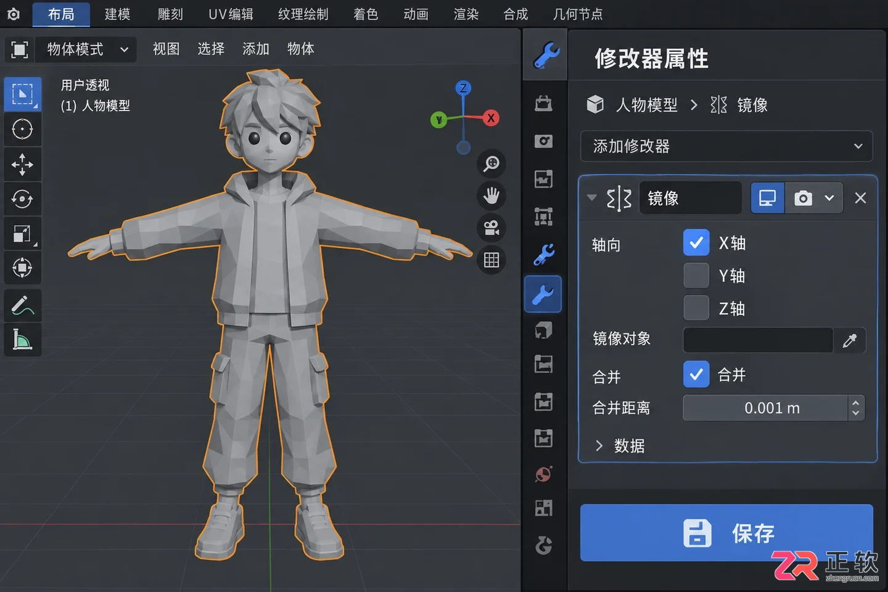Remove the 镜像 modifier with X

860,198
